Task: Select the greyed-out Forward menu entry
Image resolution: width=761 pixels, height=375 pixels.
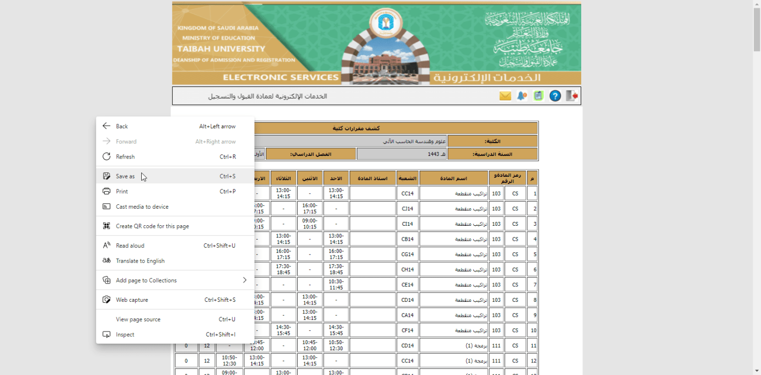Action: coord(175,142)
